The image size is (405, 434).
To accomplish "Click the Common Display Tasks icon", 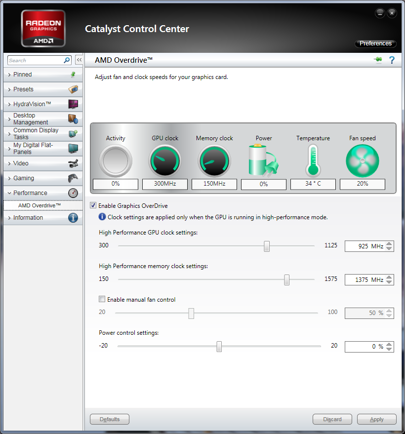I will (x=73, y=134).
